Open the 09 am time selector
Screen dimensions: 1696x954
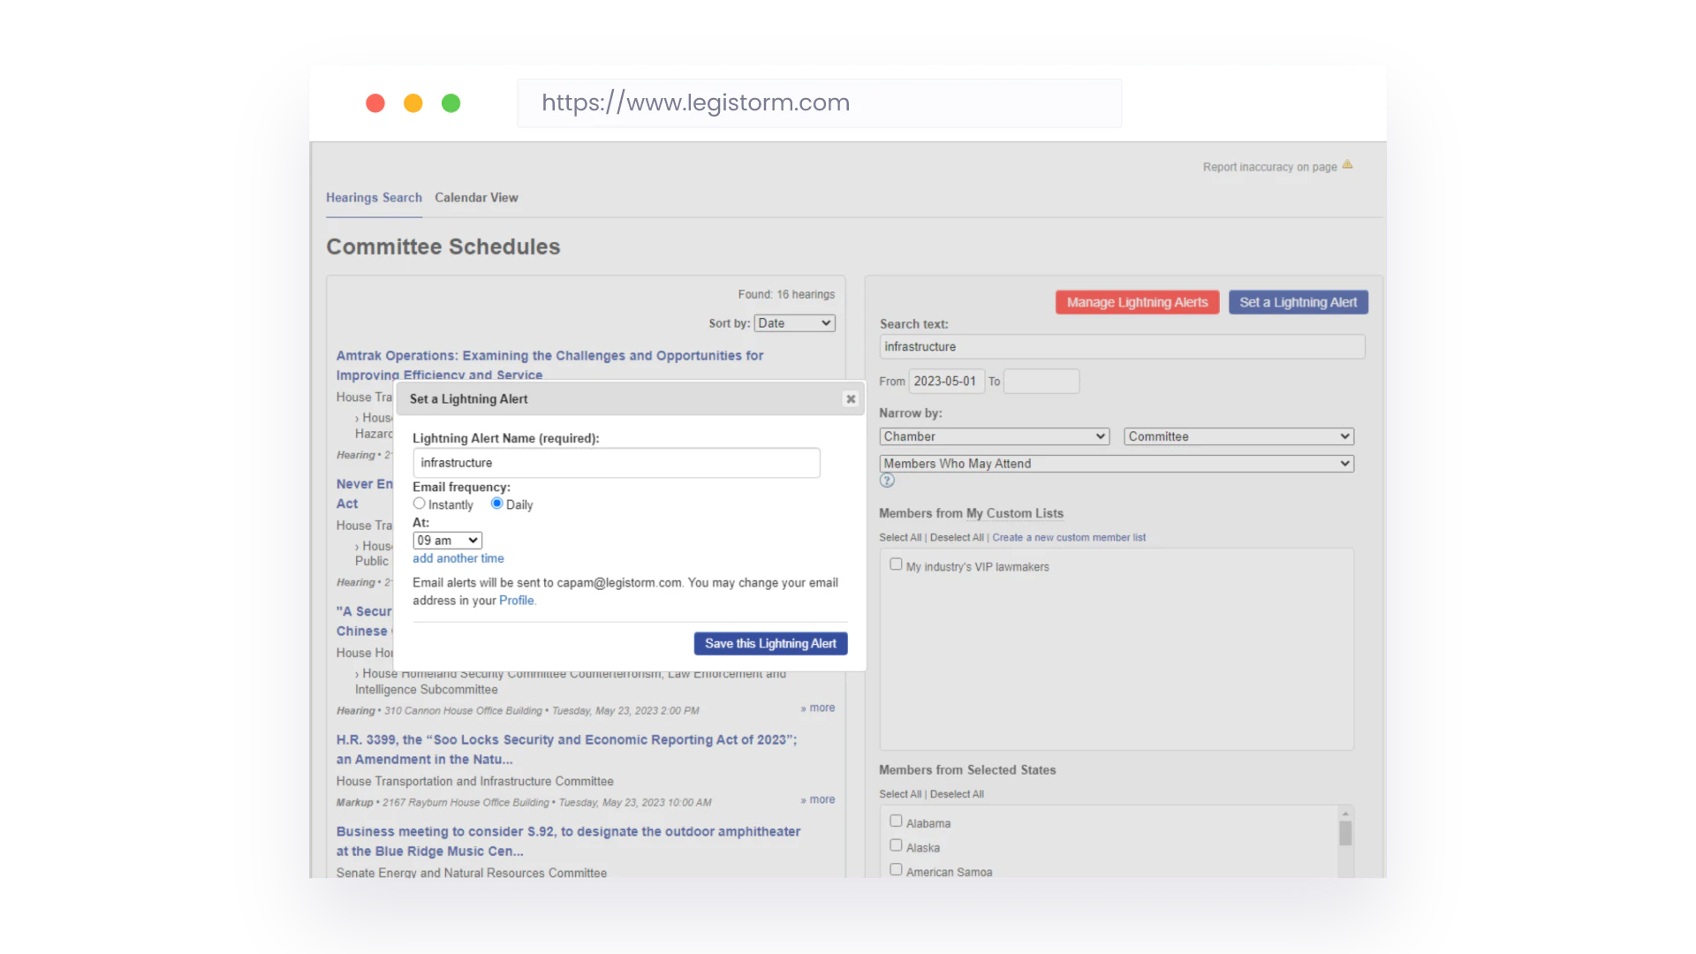click(x=447, y=540)
